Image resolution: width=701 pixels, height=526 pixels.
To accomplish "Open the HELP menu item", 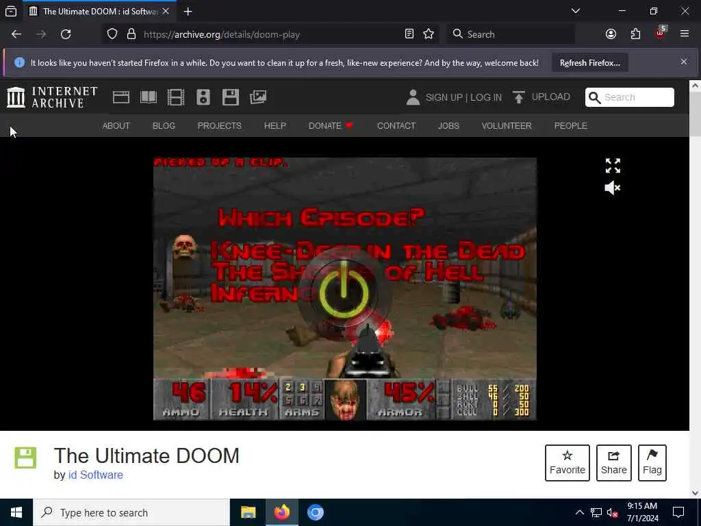I will [x=275, y=126].
